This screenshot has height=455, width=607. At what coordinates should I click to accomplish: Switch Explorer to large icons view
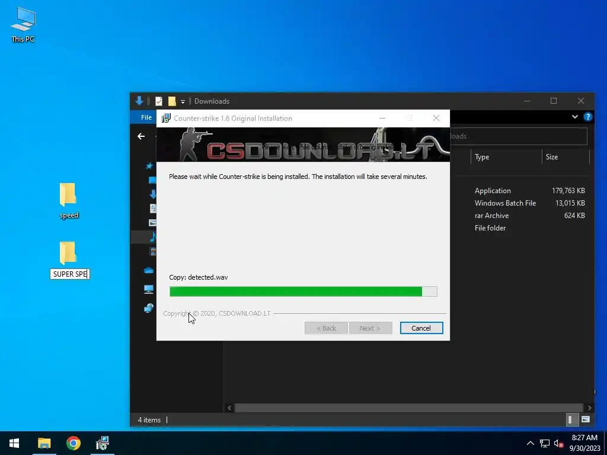coord(585,419)
